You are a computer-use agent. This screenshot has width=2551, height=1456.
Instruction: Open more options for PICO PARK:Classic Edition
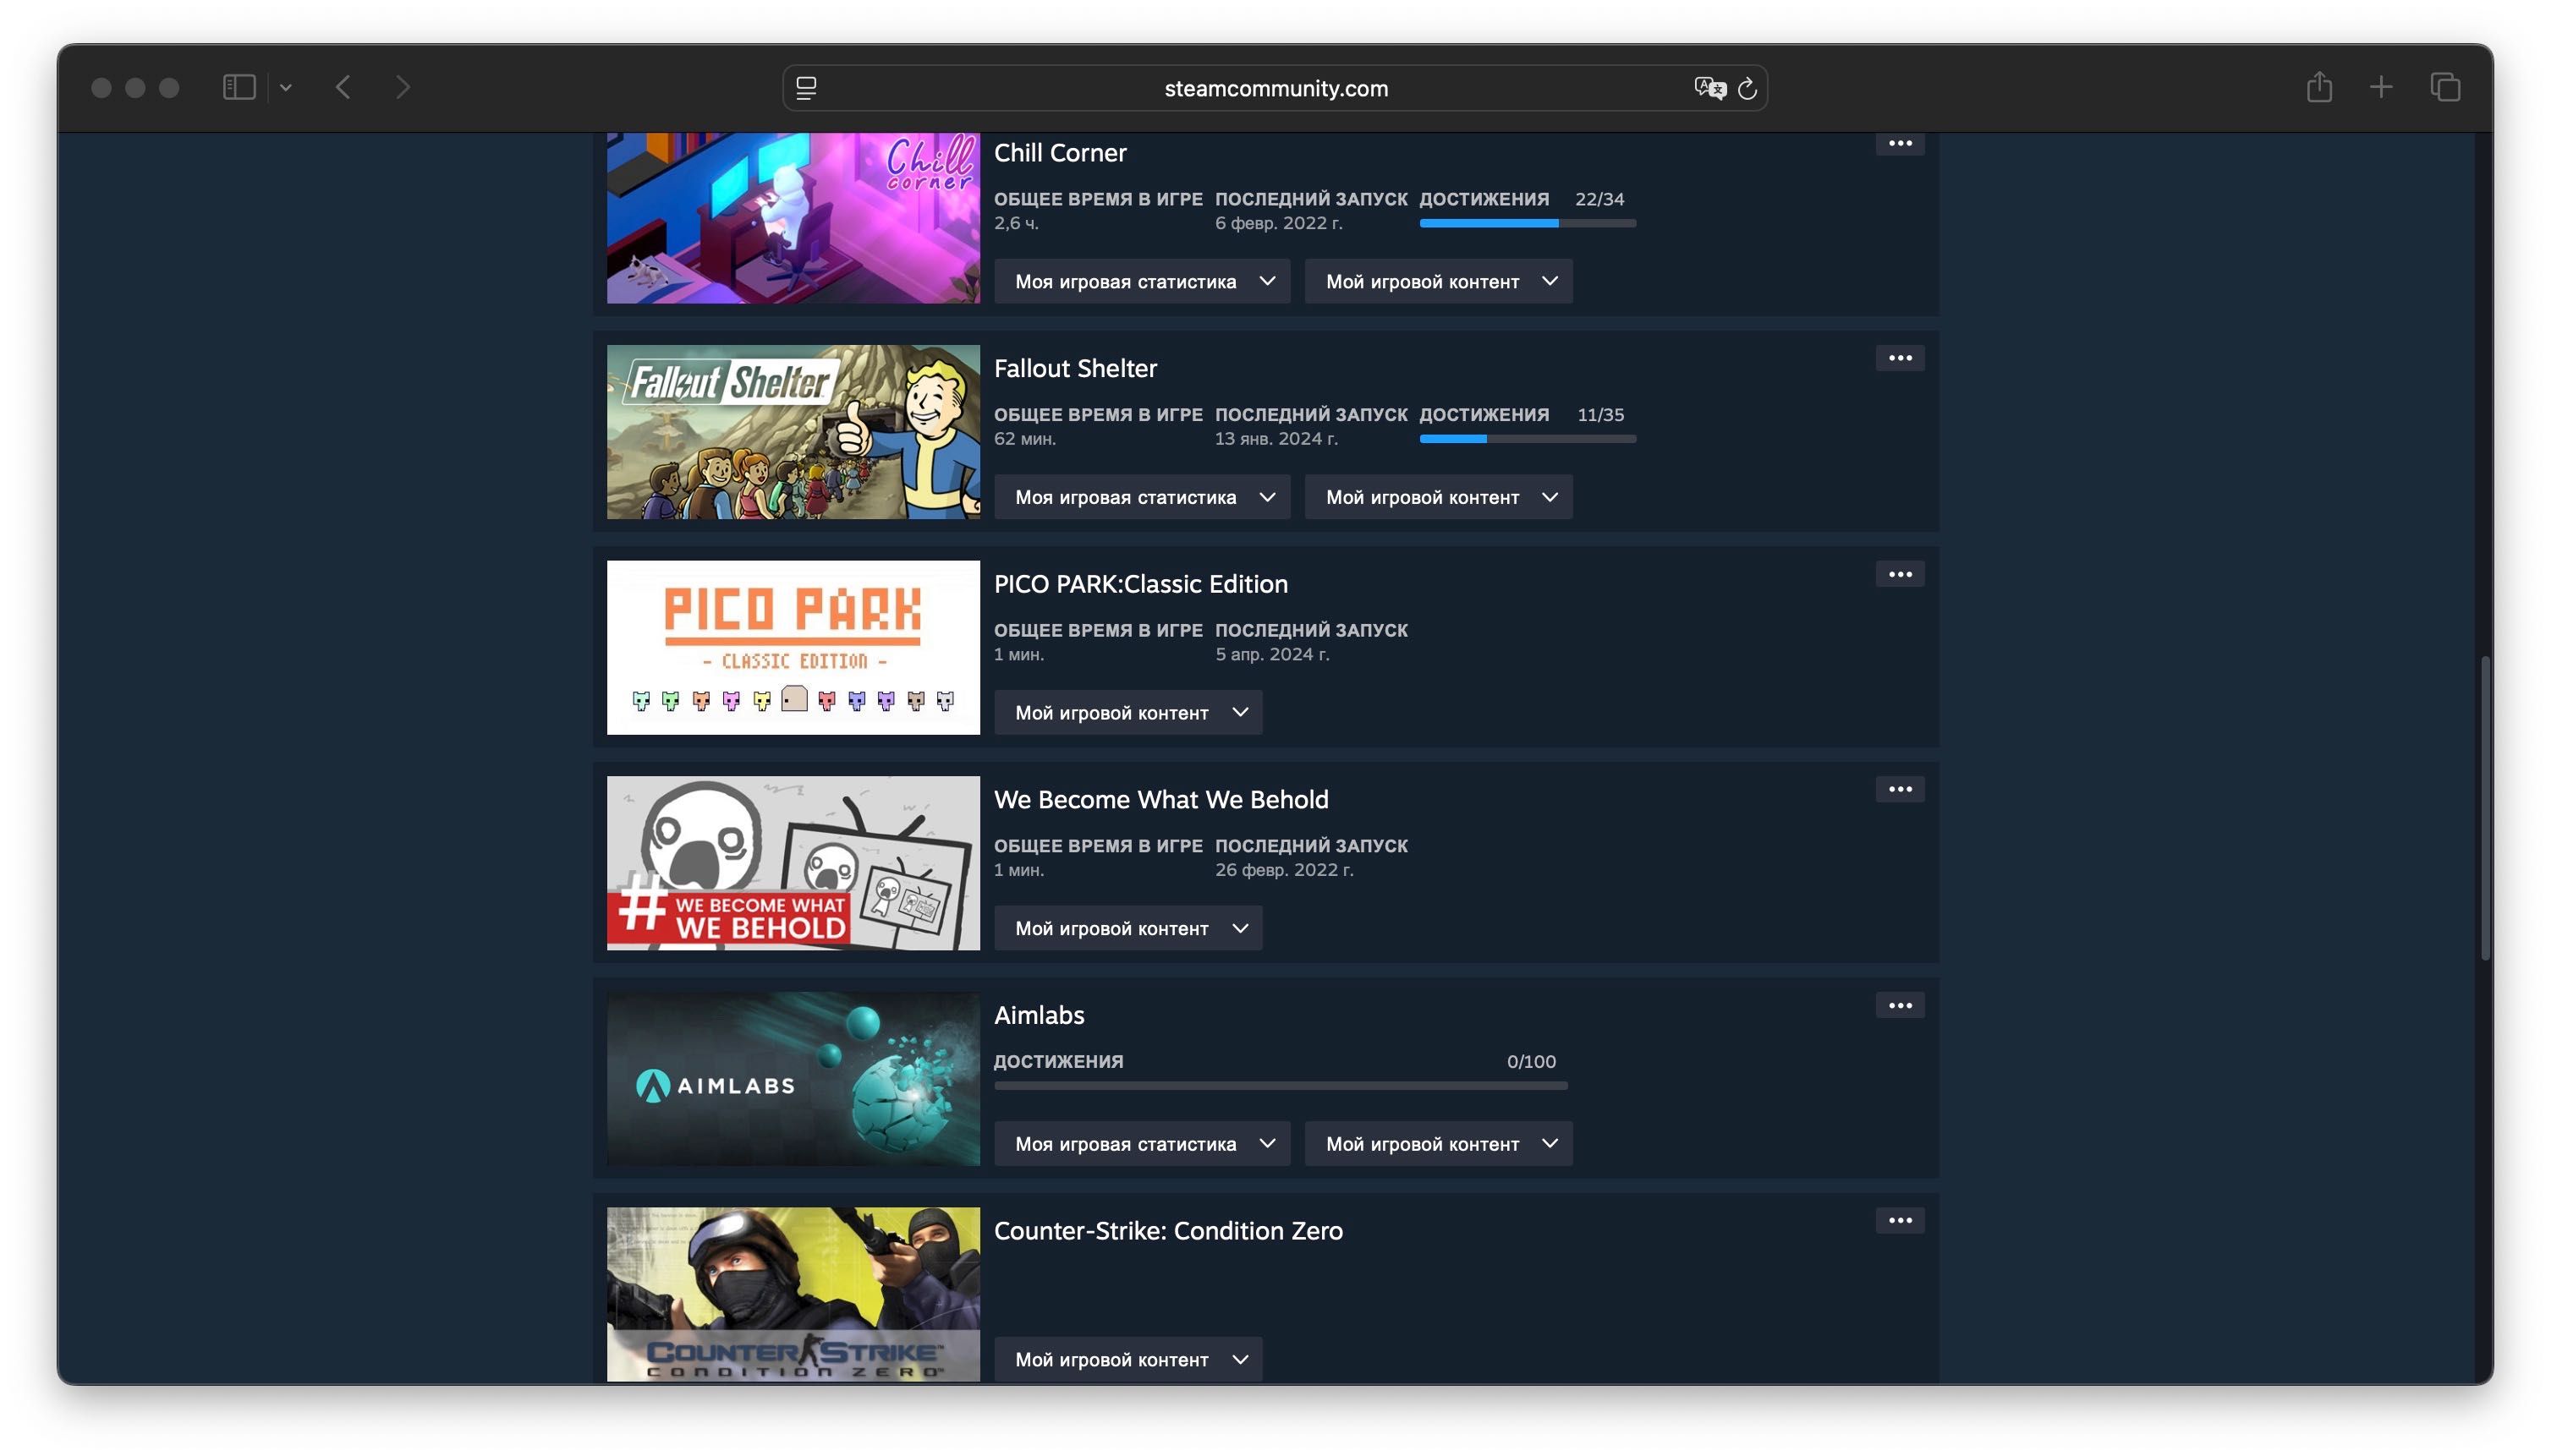1900,574
